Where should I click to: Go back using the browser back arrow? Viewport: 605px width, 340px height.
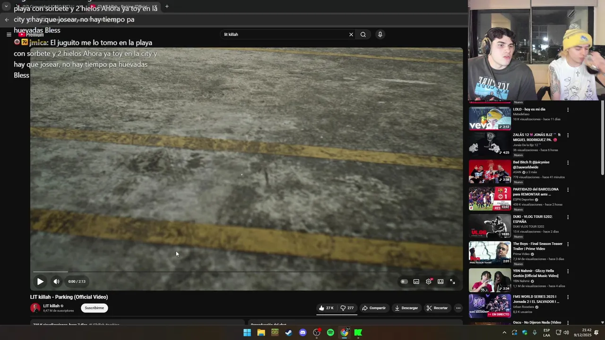(x=7, y=20)
